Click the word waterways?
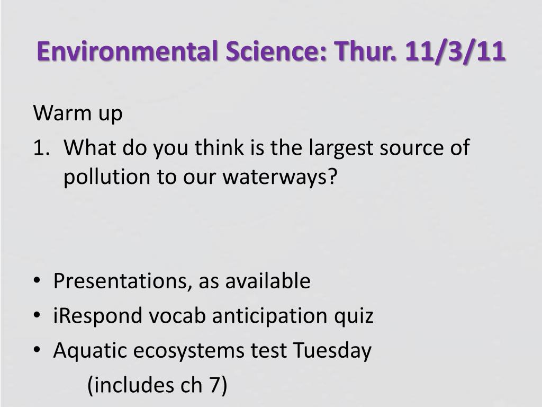Viewport: 542px width, 407px height. coord(279,177)
